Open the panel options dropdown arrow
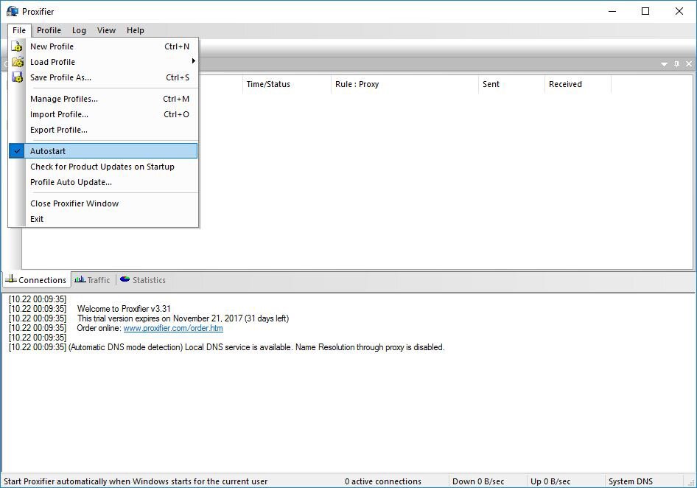The height and width of the screenshot is (488, 697). [x=664, y=65]
